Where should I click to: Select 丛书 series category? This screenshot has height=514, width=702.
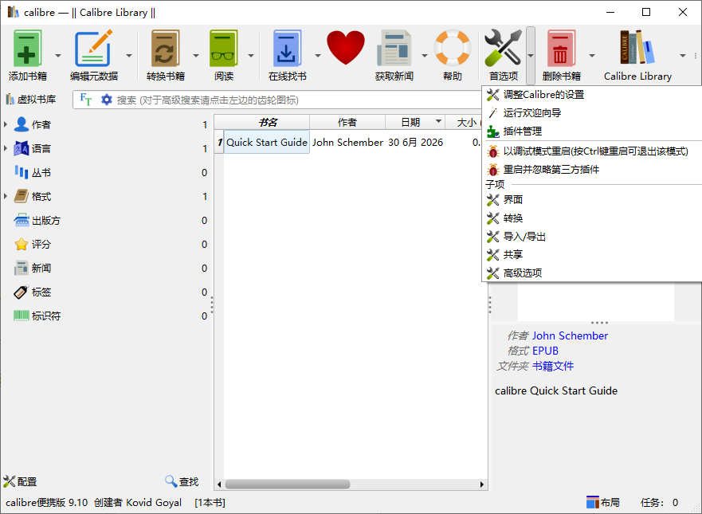(41, 172)
